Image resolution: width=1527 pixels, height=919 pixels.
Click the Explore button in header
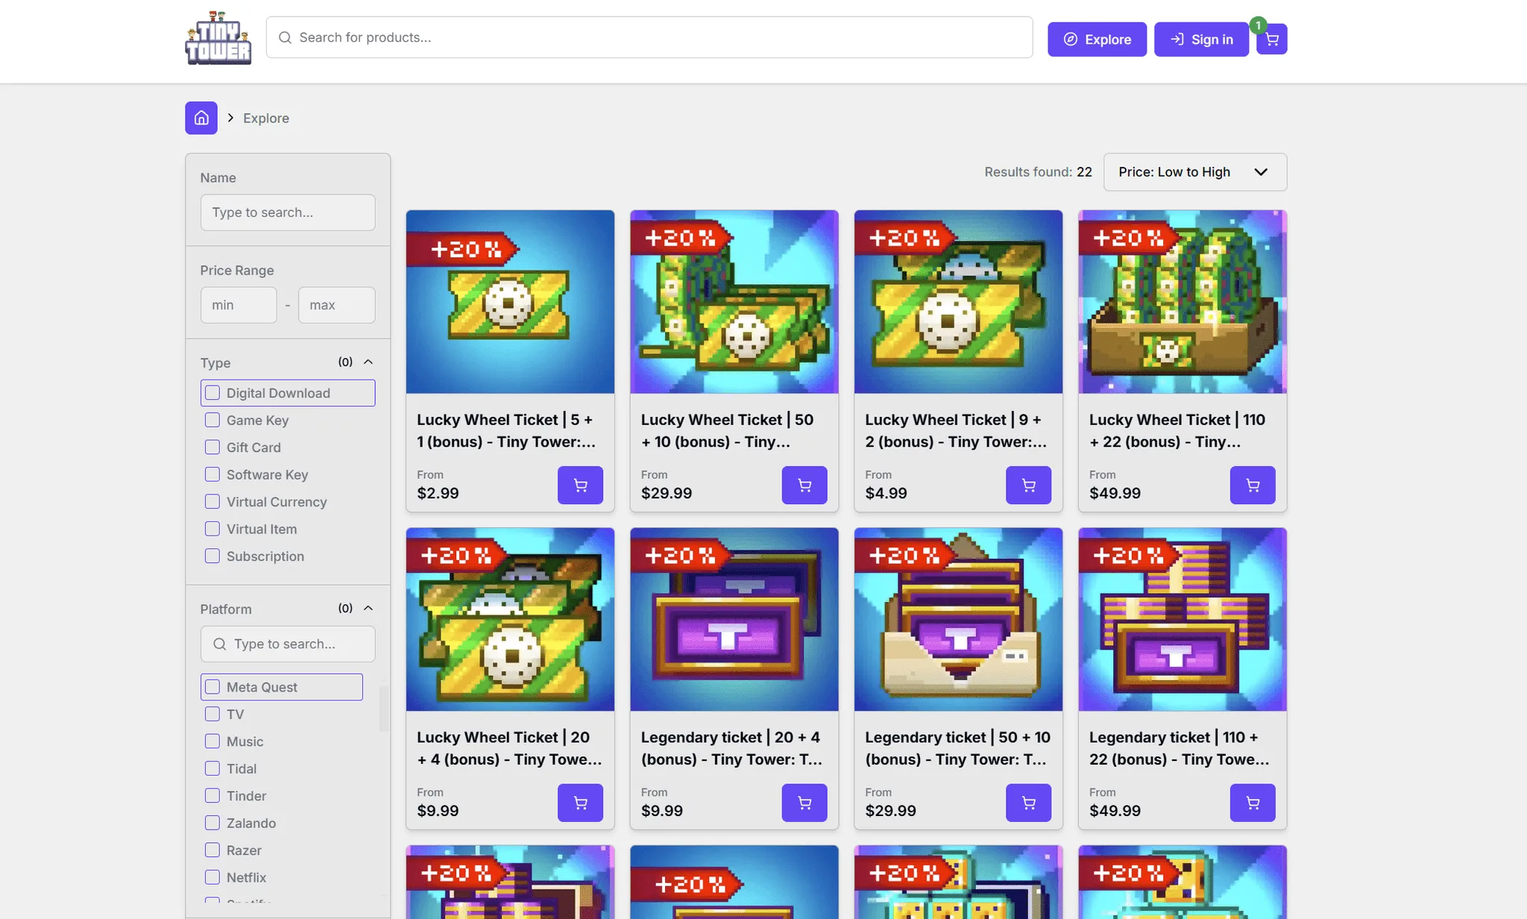coord(1097,39)
